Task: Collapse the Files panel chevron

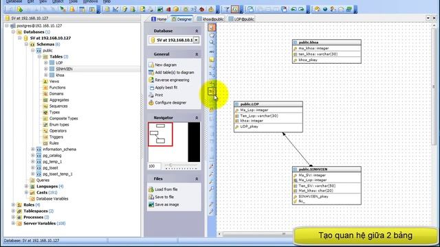Action: (197, 178)
